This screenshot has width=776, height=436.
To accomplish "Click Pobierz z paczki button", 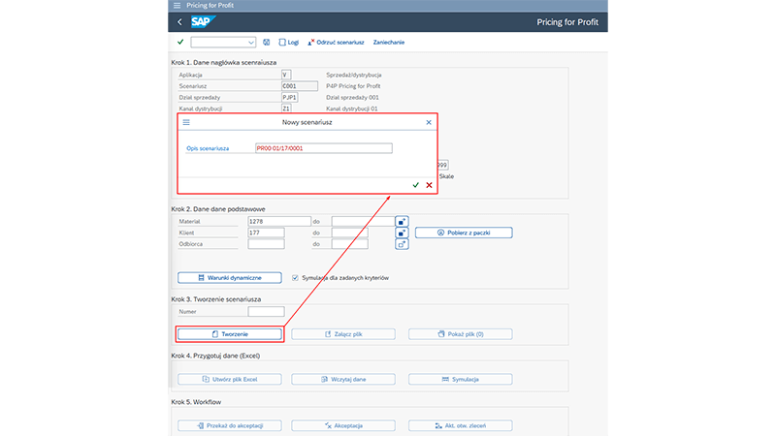I will click(x=464, y=233).
